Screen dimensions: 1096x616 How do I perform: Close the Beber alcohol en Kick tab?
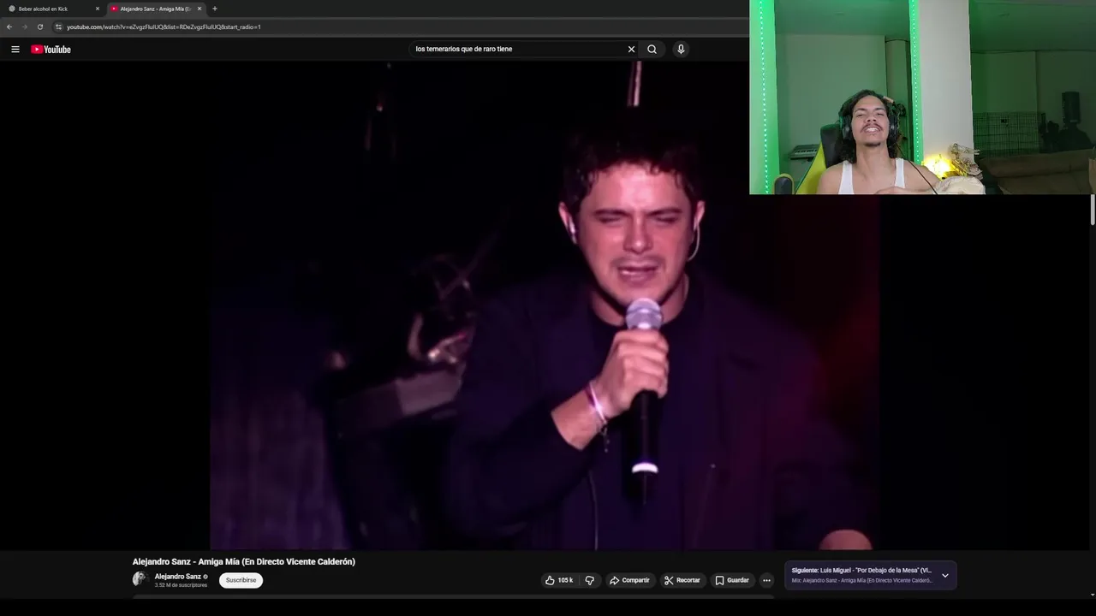(x=98, y=9)
